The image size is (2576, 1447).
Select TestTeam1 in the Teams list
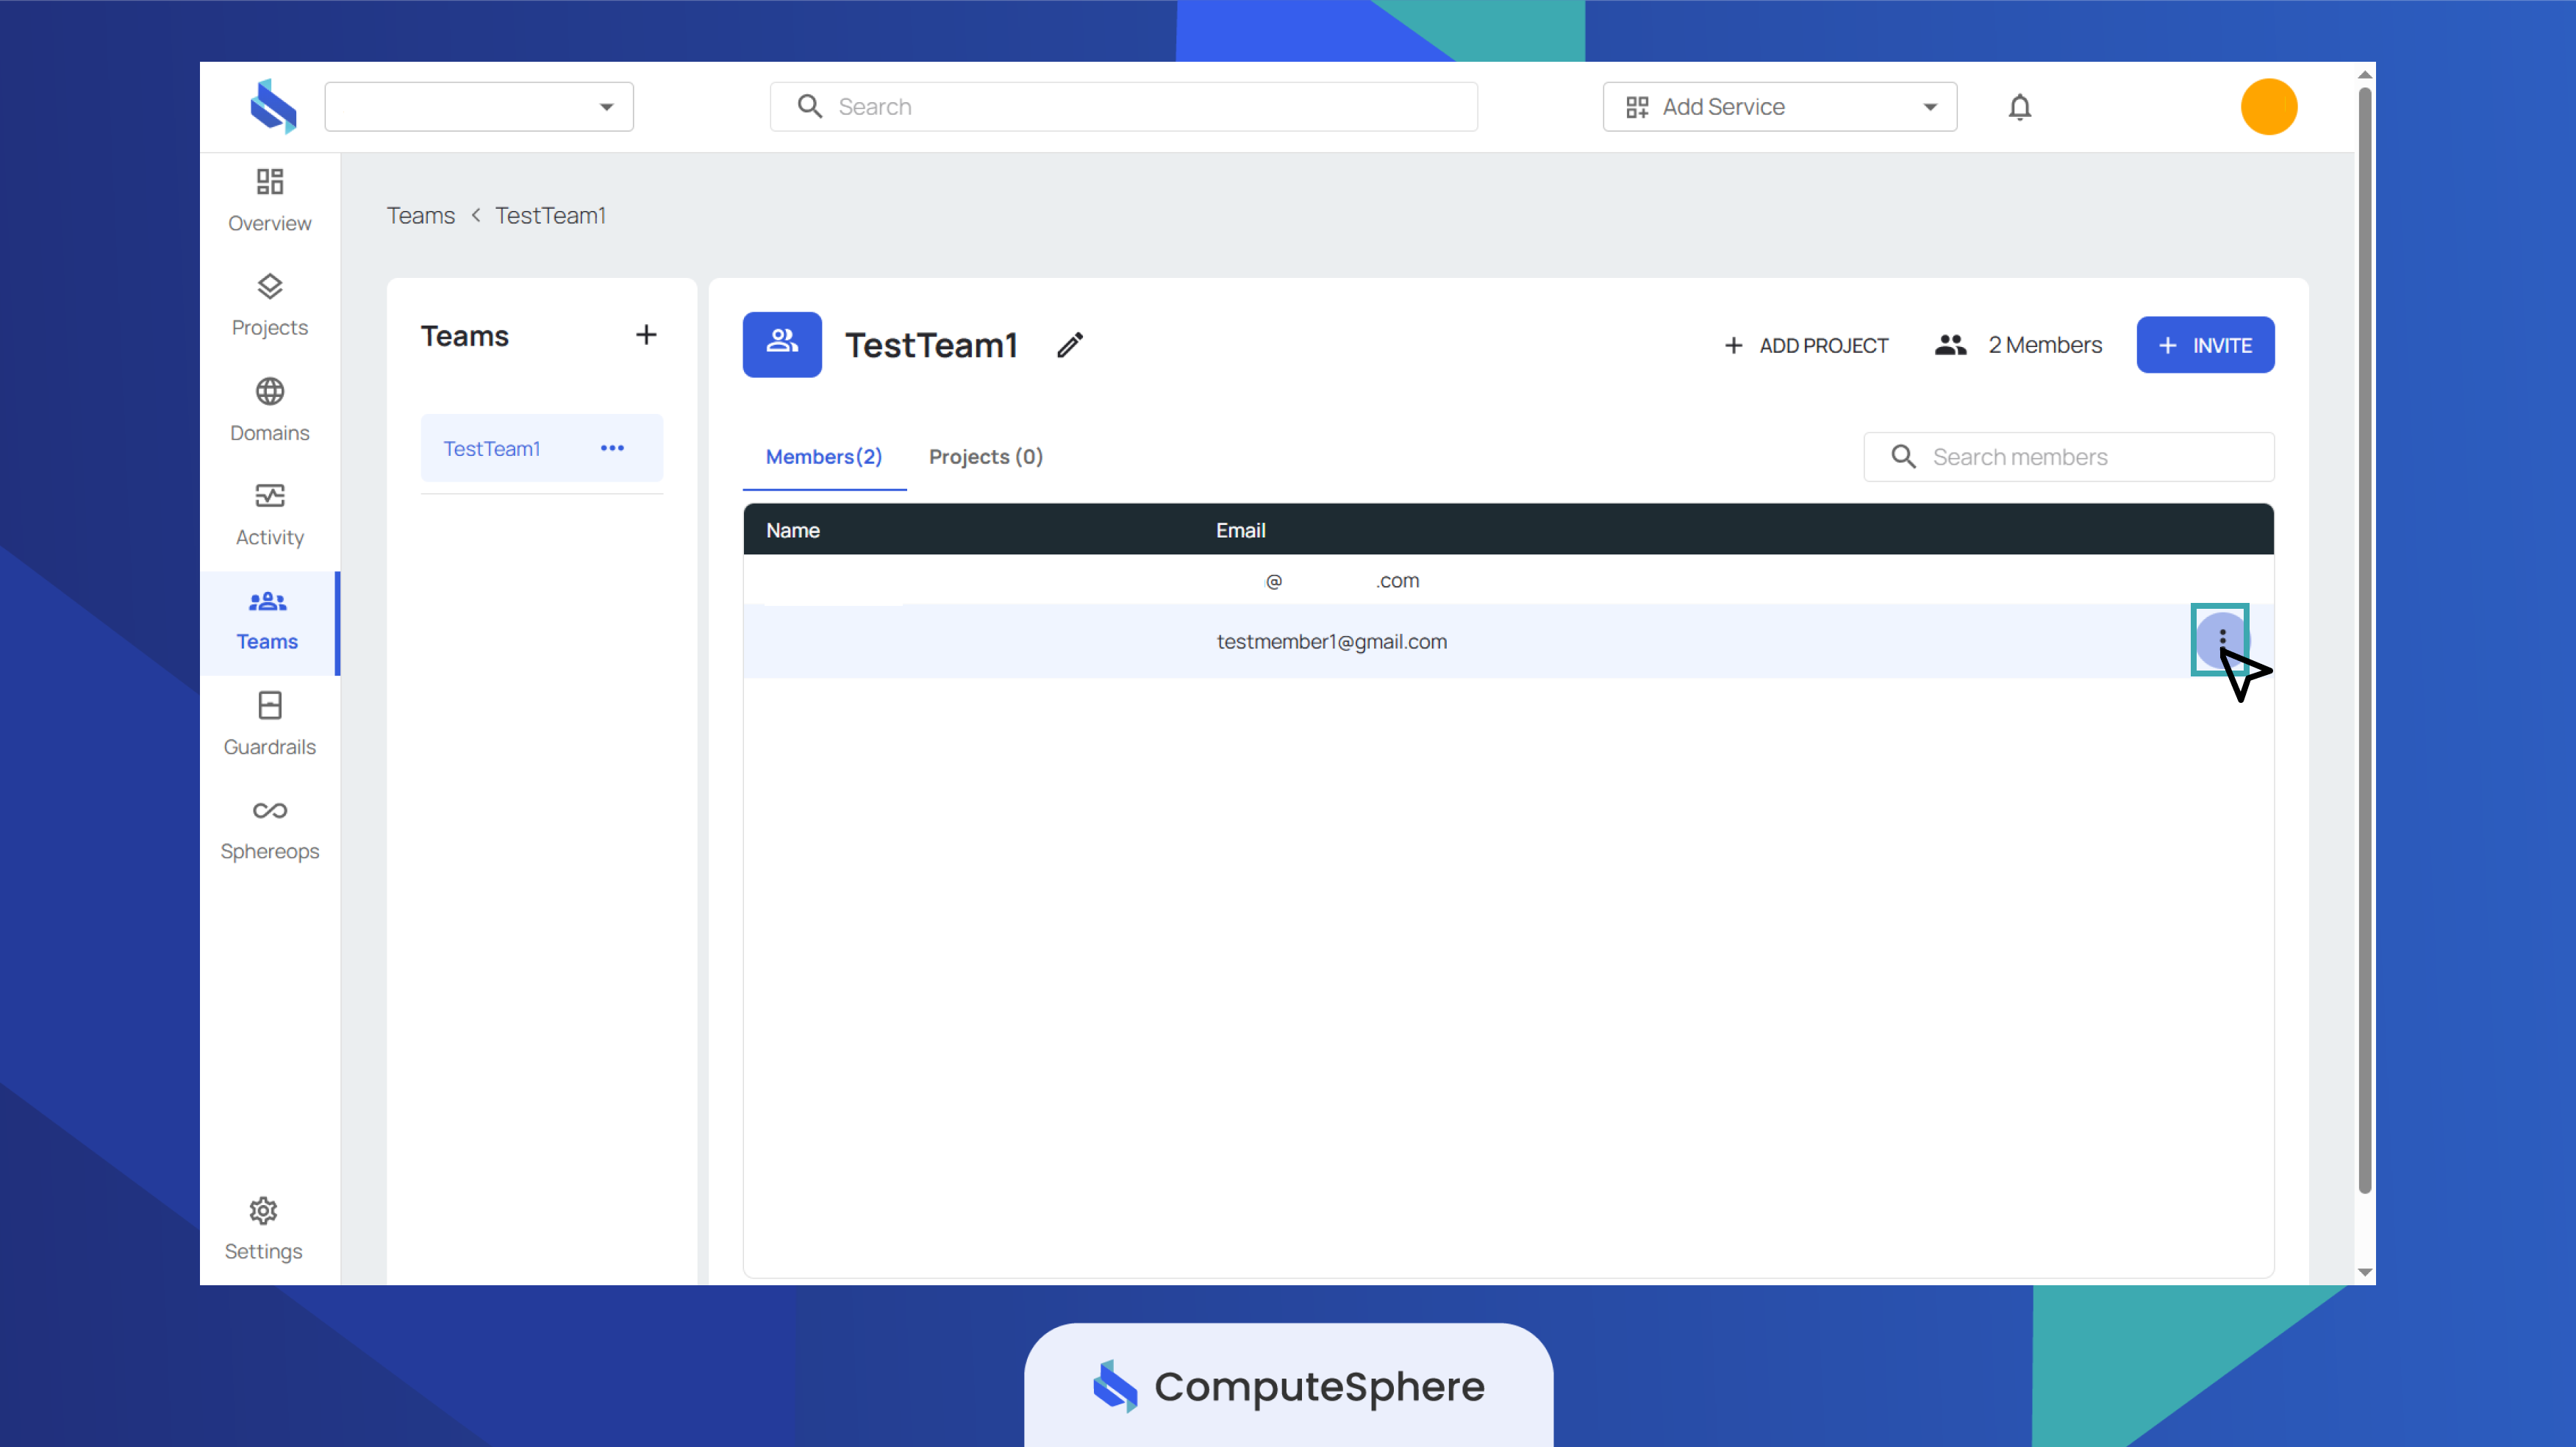point(541,448)
